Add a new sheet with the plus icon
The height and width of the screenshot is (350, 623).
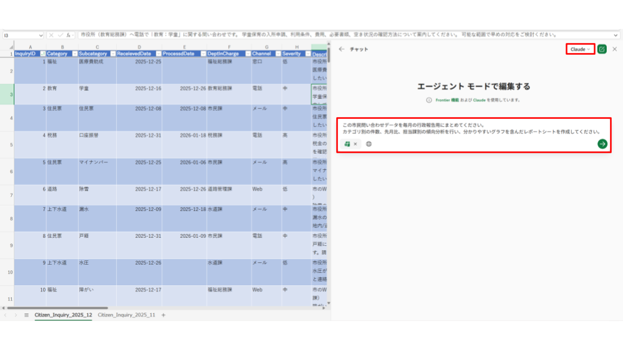(163, 315)
